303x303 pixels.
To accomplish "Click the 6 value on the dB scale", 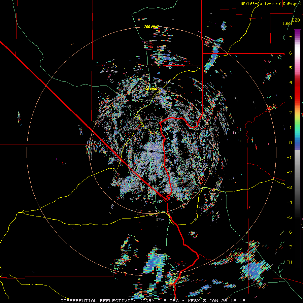I will 291,53.
